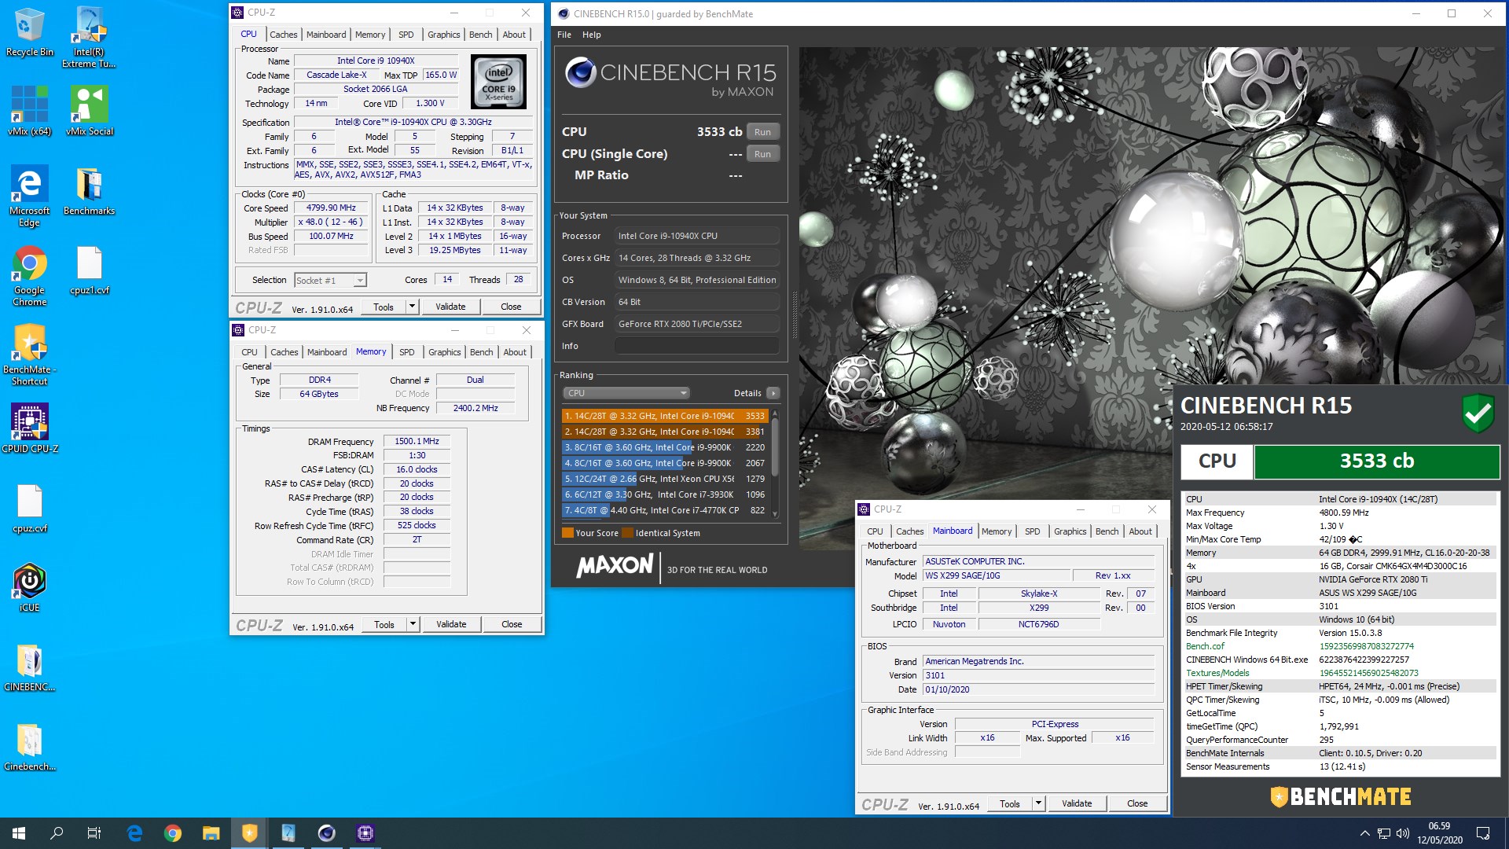1509x849 pixels.
Task: Run the CPU benchmark in Cinebench
Action: [x=762, y=132]
